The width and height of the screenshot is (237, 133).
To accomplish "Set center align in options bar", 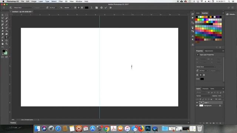I will click(79, 7).
